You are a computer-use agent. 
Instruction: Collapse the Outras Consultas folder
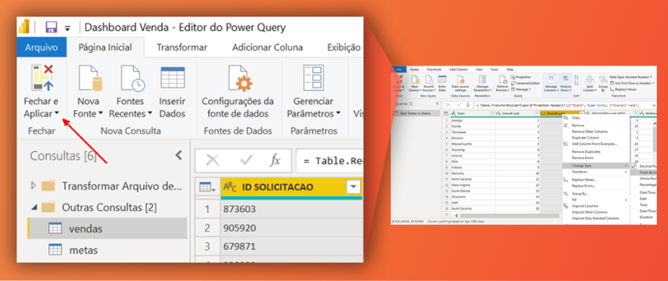34,208
